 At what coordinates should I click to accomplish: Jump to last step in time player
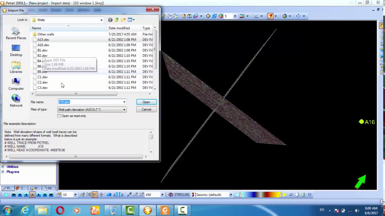click(51, 195)
